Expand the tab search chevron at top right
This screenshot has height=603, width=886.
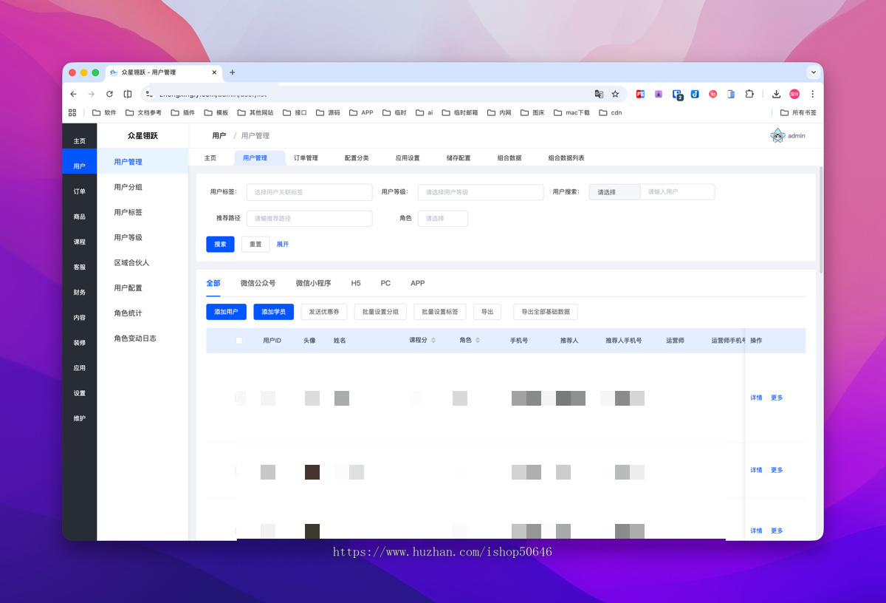coord(814,72)
